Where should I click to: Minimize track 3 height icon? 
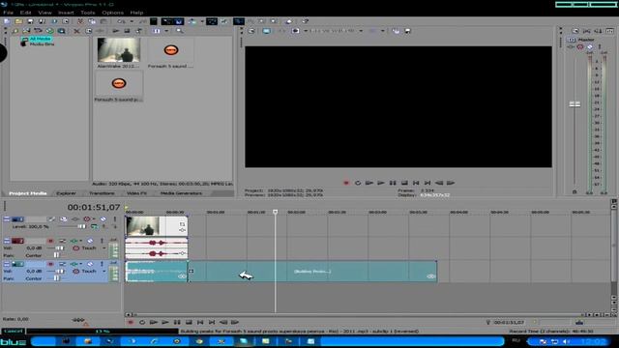[7, 264]
